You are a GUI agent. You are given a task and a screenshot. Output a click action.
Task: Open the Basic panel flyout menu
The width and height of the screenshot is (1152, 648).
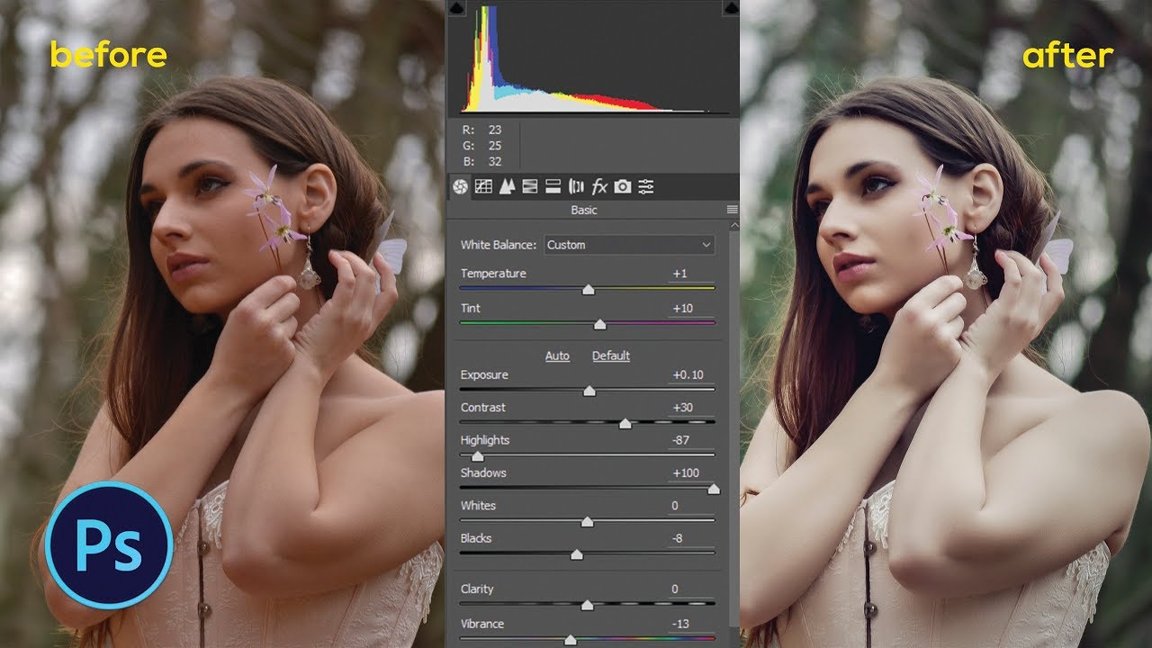coord(732,210)
